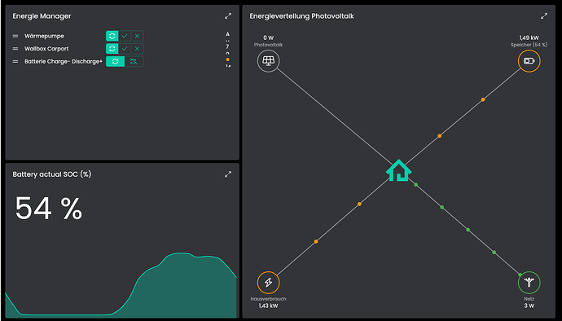Click the Wärmepumpe label
The height and width of the screenshot is (321, 562).
pyautogui.click(x=44, y=36)
